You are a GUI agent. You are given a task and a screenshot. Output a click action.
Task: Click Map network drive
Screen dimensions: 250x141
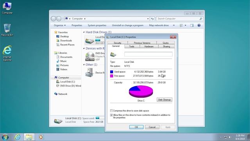(x=159, y=25)
